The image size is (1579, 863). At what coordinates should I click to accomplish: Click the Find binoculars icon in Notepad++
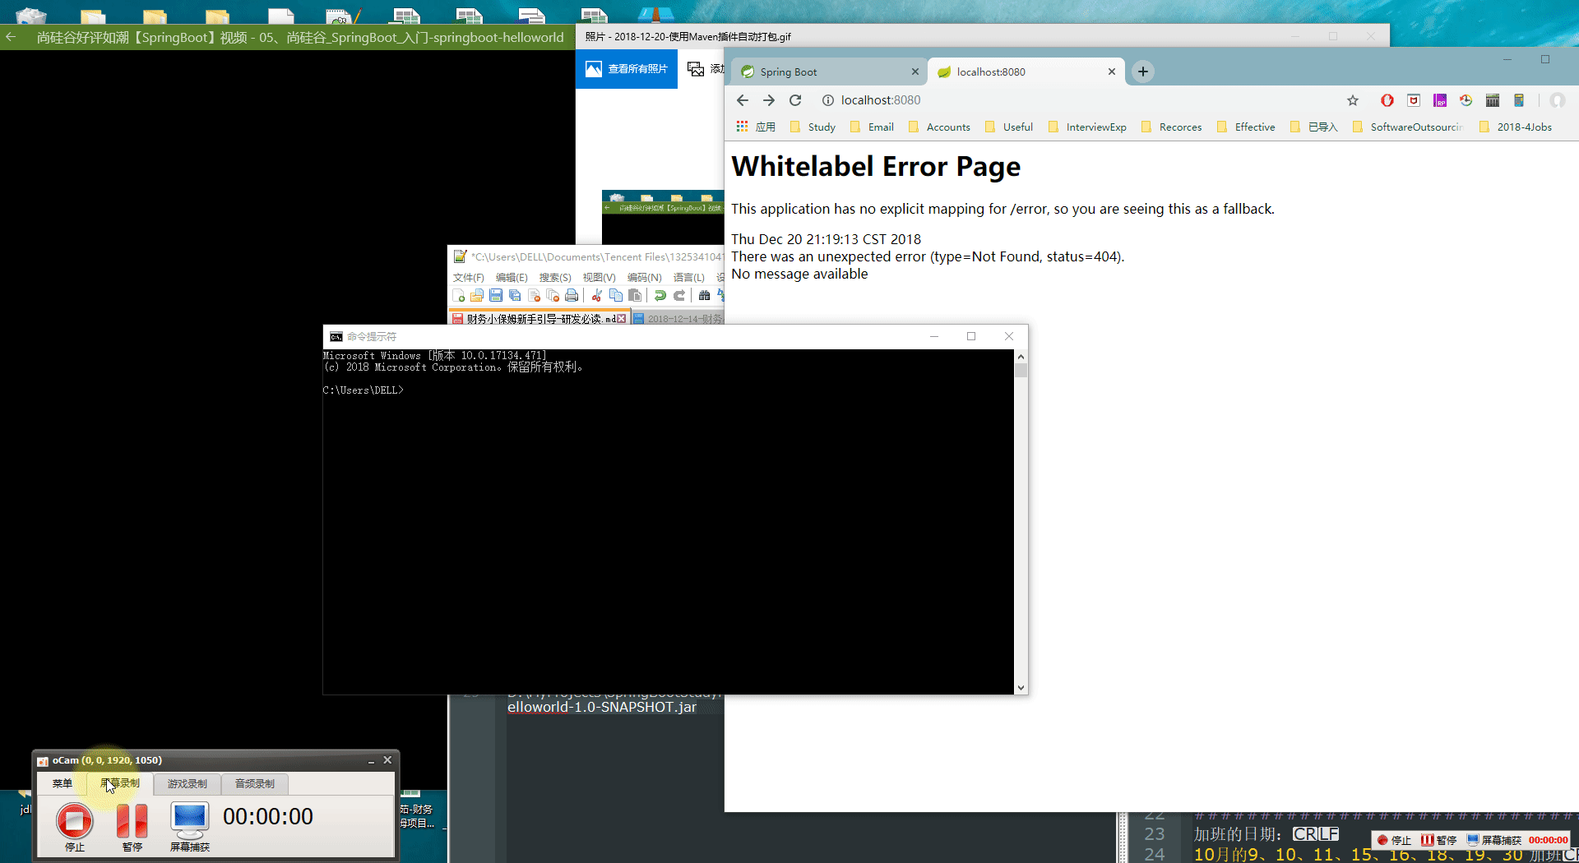point(704,296)
